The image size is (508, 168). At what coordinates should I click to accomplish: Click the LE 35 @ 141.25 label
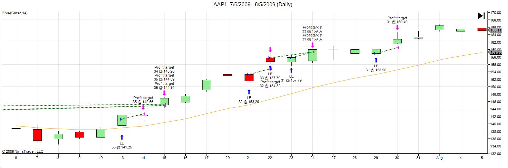point(122,145)
